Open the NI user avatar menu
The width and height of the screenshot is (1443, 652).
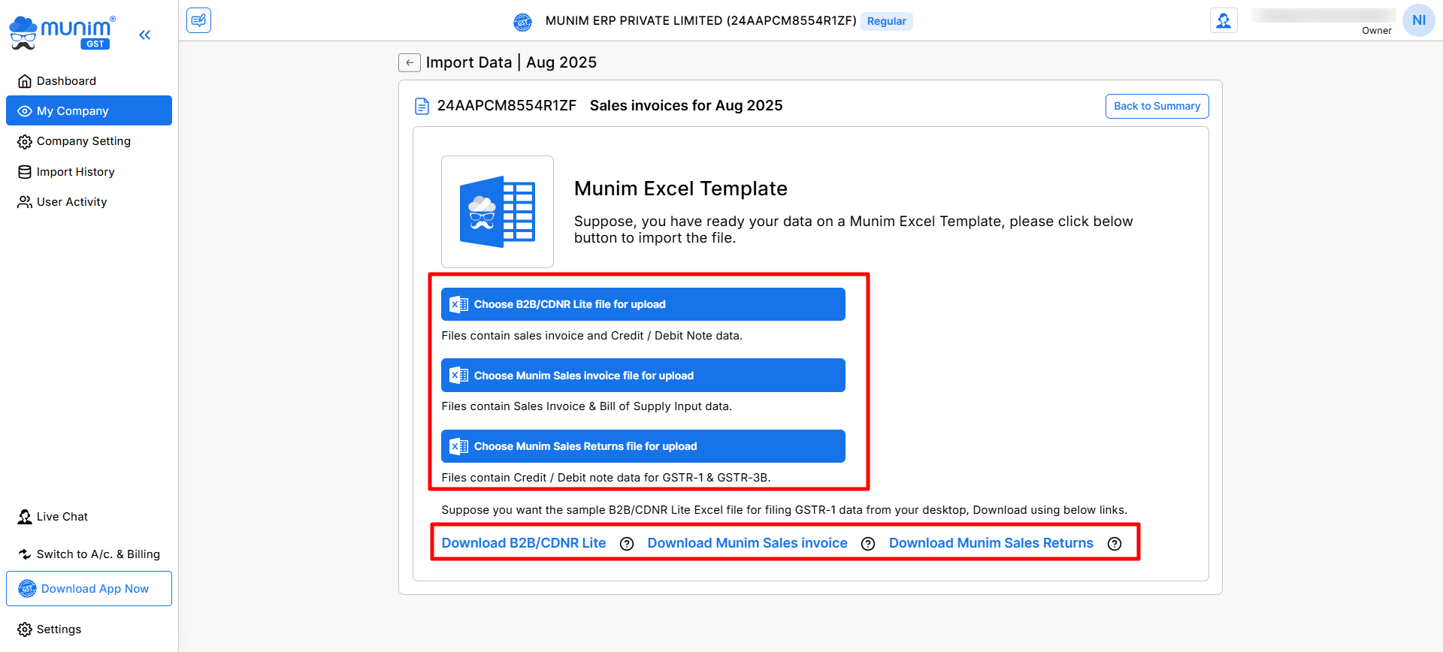pos(1418,20)
